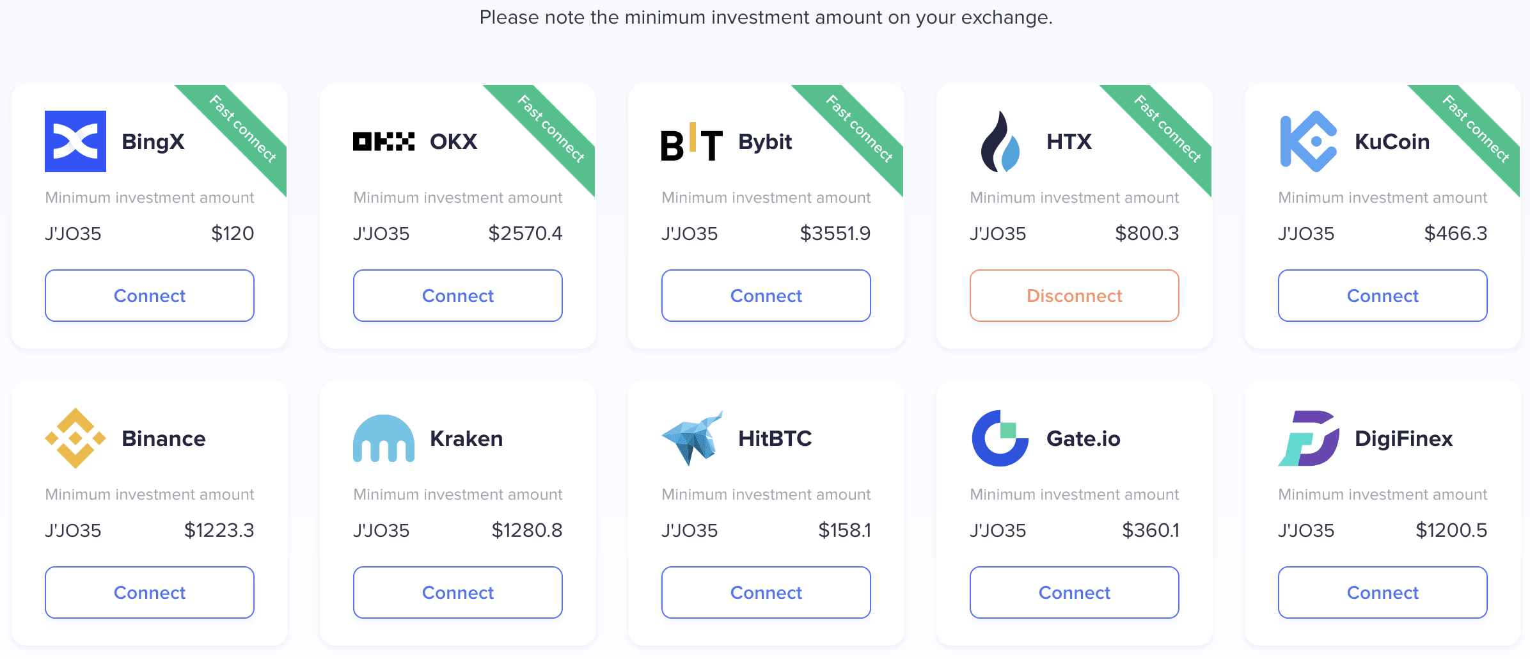This screenshot has width=1530, height=659.
Task: Select the HitBTC exchange name
Action: pos(775,438)
